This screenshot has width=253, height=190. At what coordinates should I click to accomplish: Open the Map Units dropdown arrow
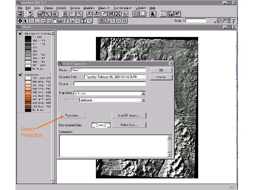click(143, 93)
